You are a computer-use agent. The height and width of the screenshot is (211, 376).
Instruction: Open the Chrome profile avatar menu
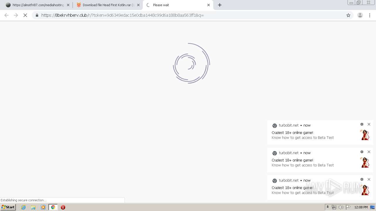point(360,15)
